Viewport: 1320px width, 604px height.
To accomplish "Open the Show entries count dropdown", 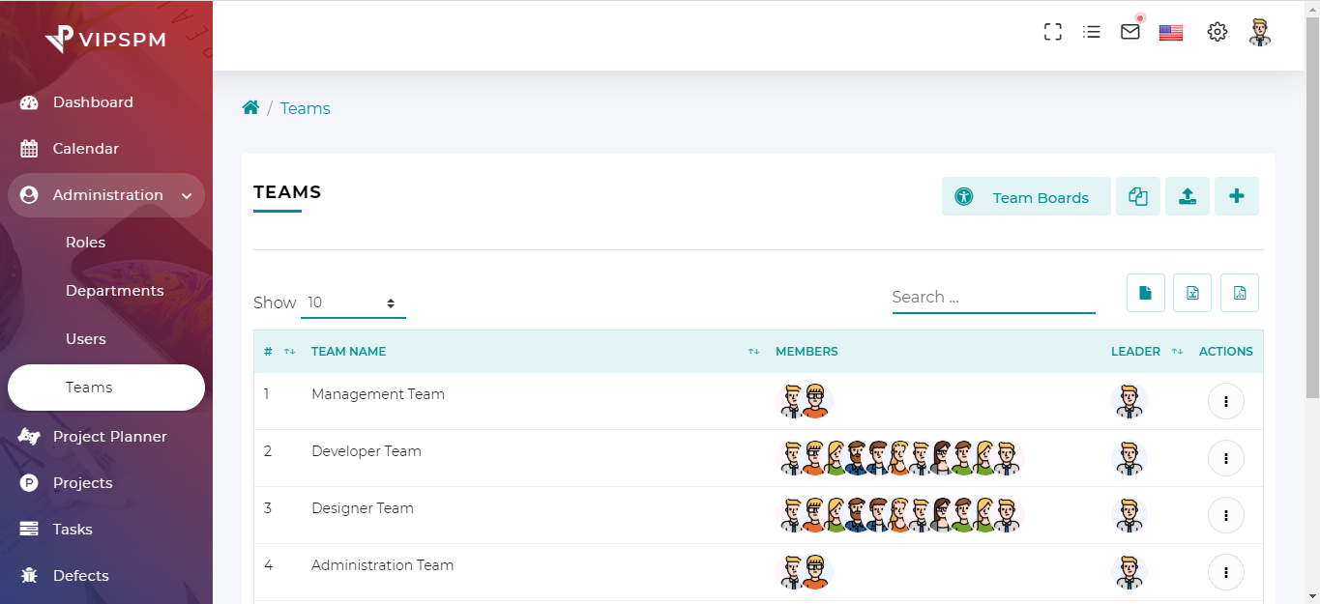I will click(353, 302).
